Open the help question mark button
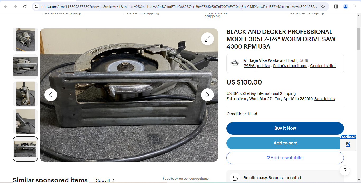The height and width of the screenshot is (183, 361). coord(345,171)
